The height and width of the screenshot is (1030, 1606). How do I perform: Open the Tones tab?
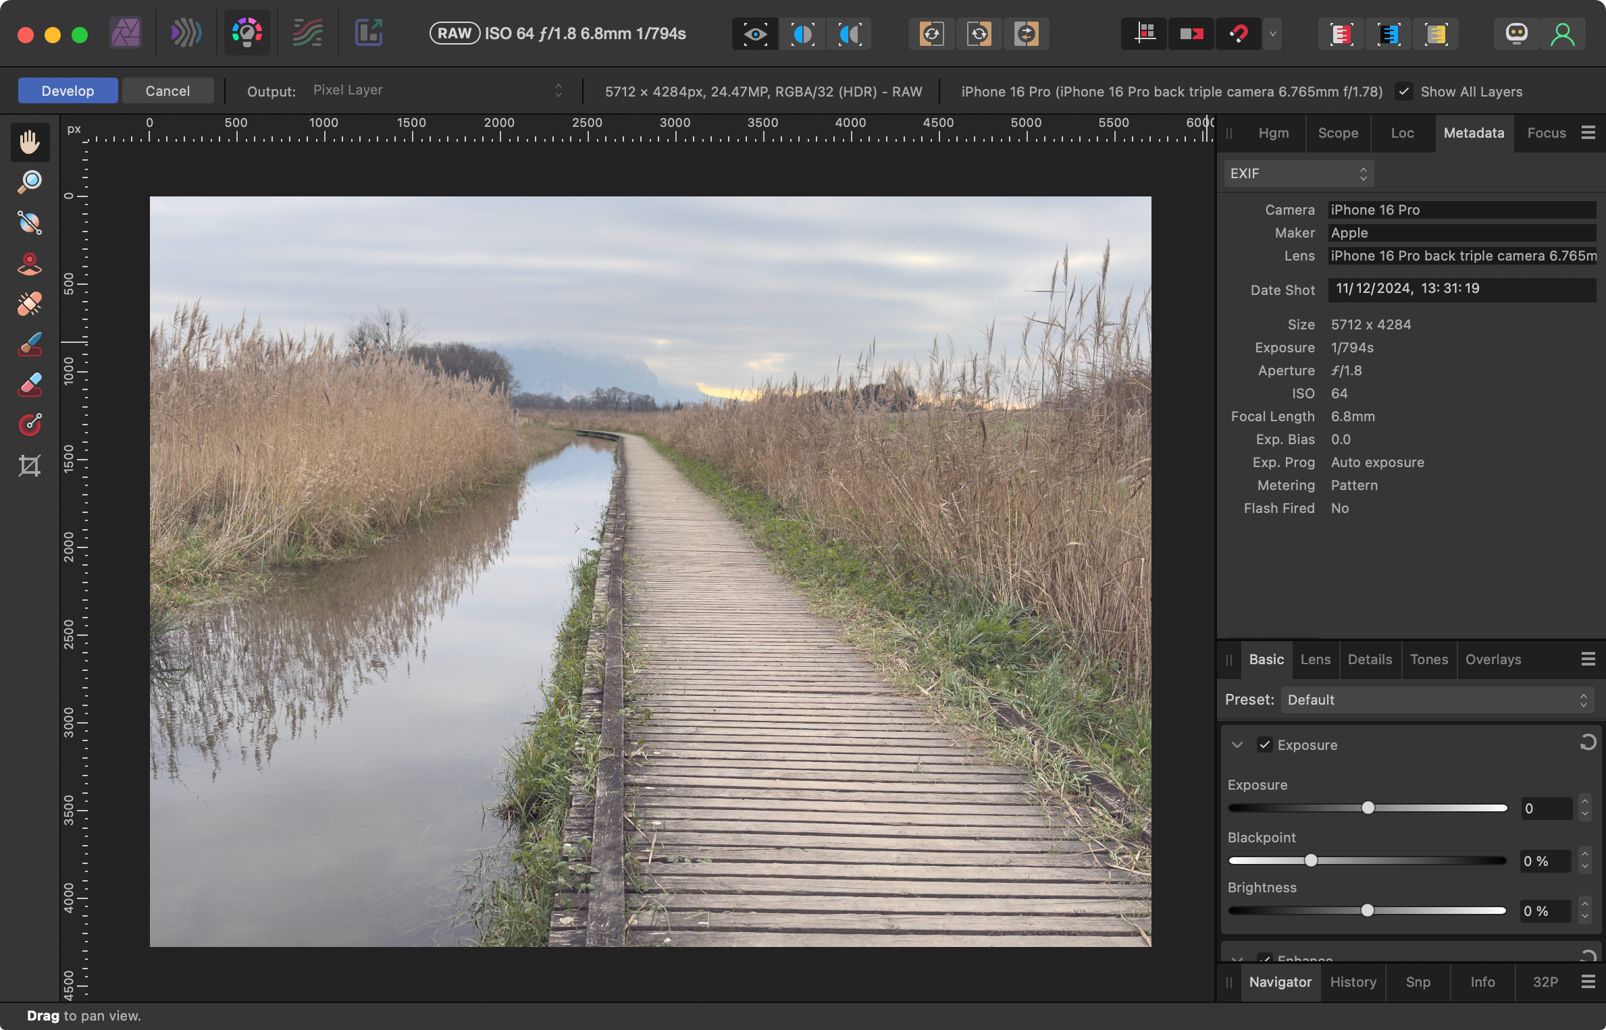pos(1428,659)
